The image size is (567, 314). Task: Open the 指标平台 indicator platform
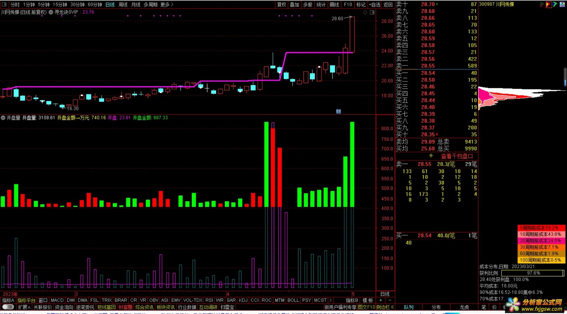(x=26, y=300)
